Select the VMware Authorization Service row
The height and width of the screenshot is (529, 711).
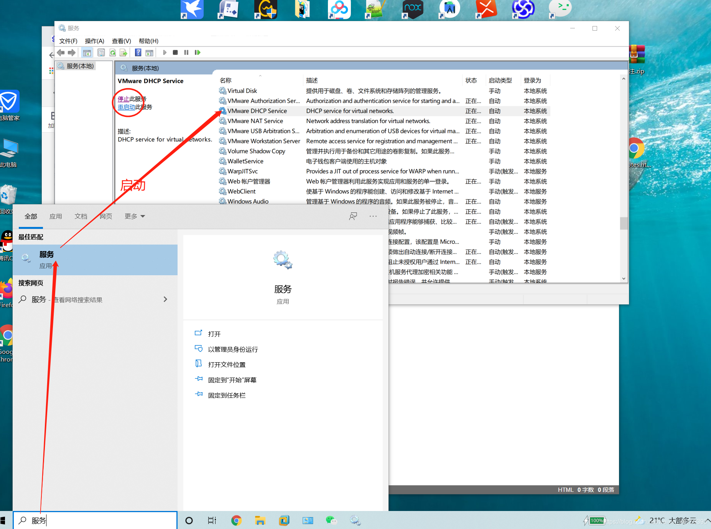point(383,101)
